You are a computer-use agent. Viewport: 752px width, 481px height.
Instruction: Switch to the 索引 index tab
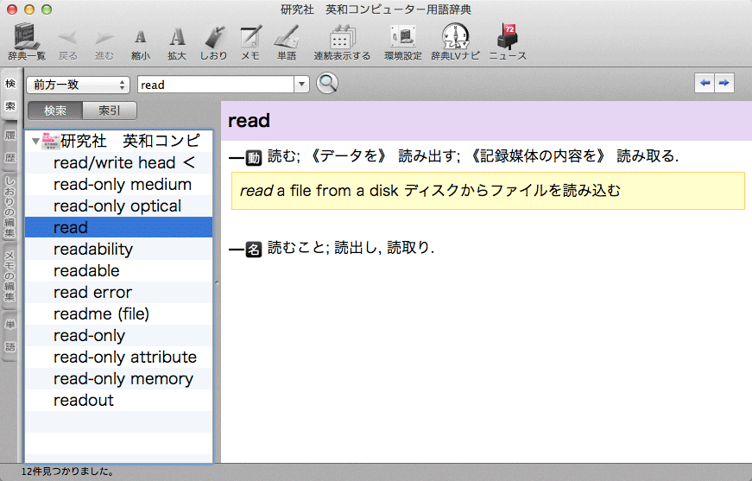pos(110,111)
